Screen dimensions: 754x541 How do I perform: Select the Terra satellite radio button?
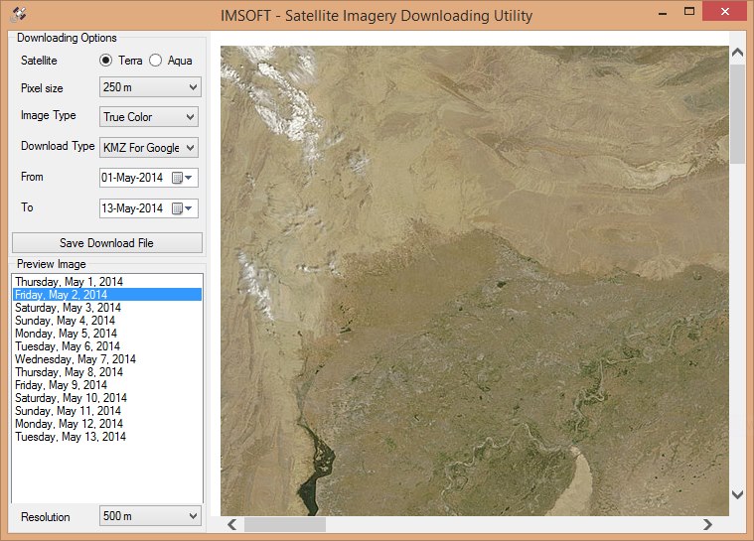(105, 61)
